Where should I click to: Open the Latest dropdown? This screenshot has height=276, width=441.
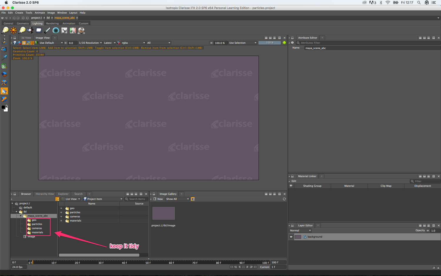pyautogui.click(x=109, y=43)
